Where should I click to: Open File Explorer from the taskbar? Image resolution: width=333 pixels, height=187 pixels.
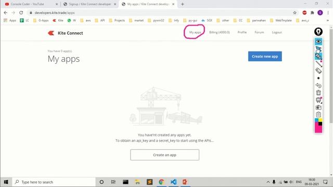click(137, 182)
